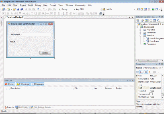Save the current file with the disk icon

18,9
